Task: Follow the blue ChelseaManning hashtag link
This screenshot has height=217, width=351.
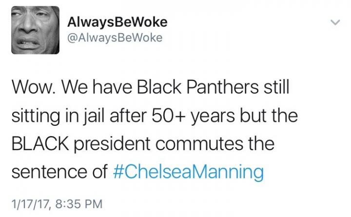Action: 188,172
